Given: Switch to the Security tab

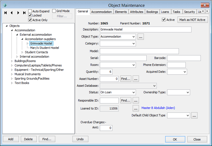Looking at the screenshot, I should click(x=189, y=12).
